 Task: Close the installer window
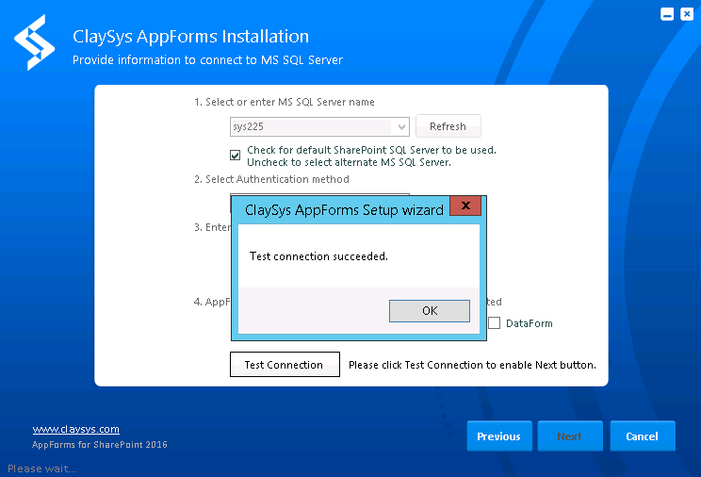coord(687,14)
